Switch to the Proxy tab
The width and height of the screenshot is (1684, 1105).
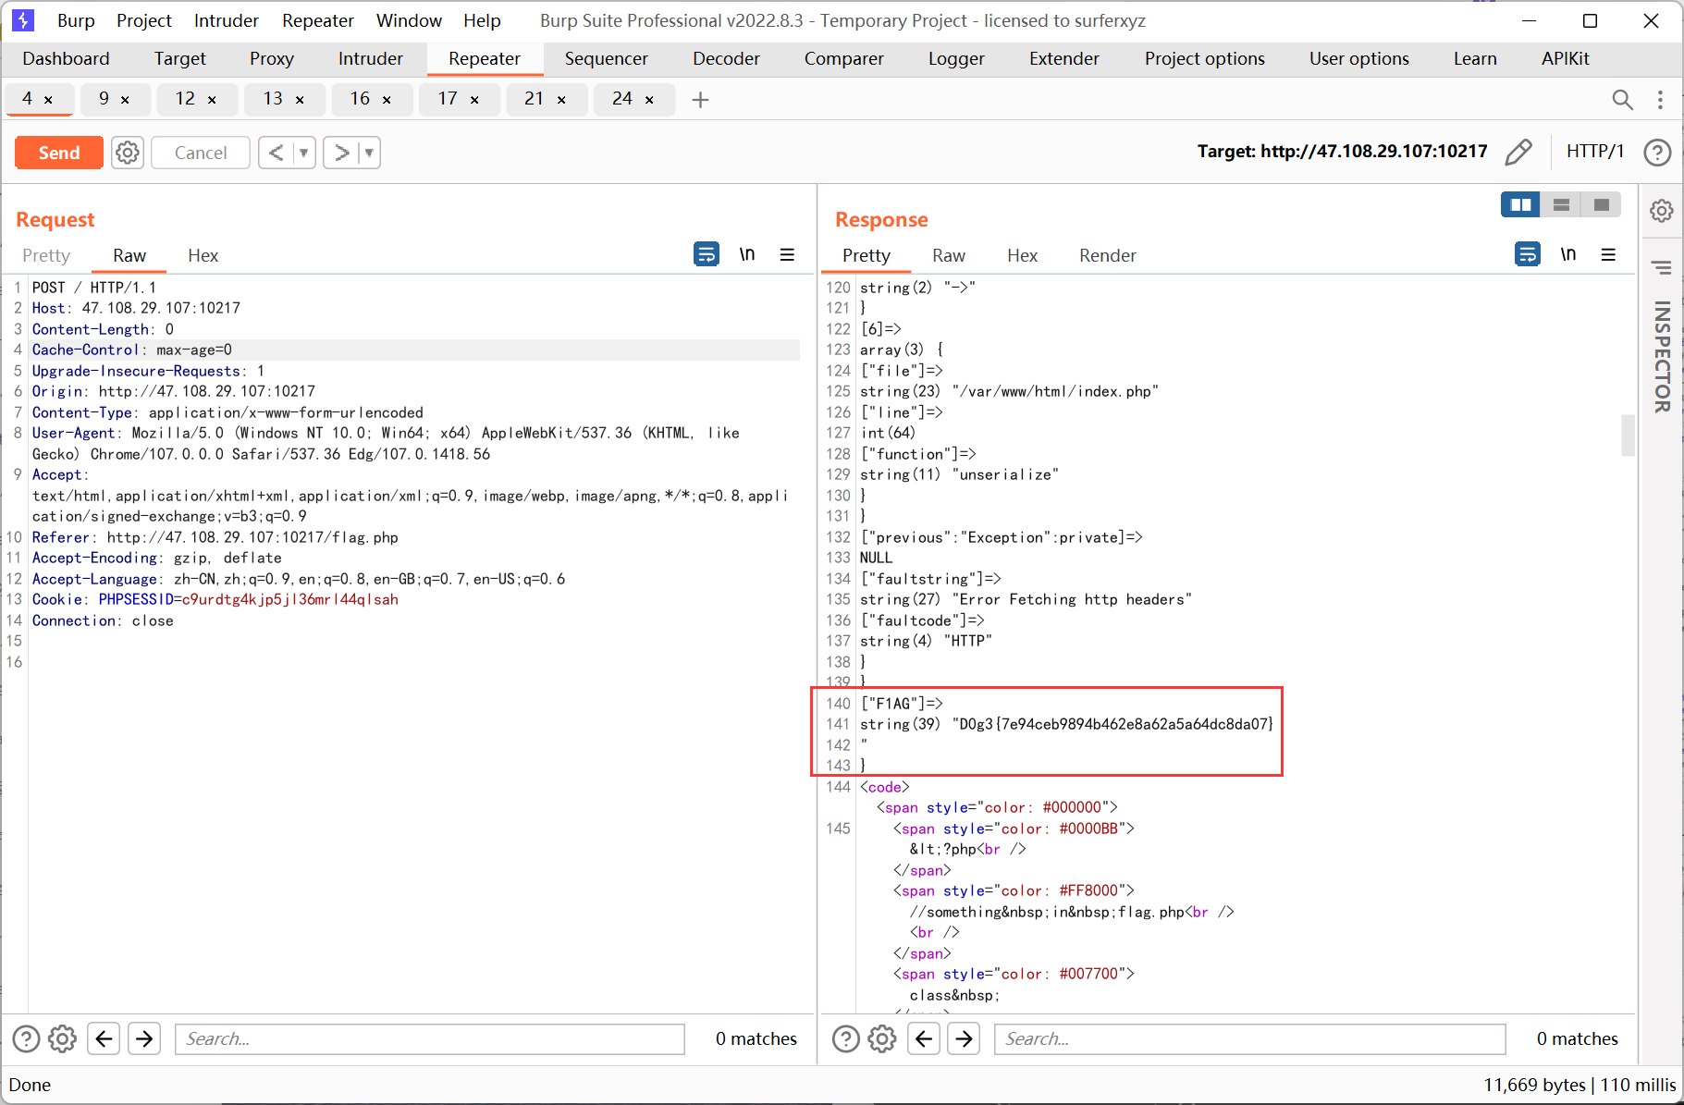tap(272, 58)
